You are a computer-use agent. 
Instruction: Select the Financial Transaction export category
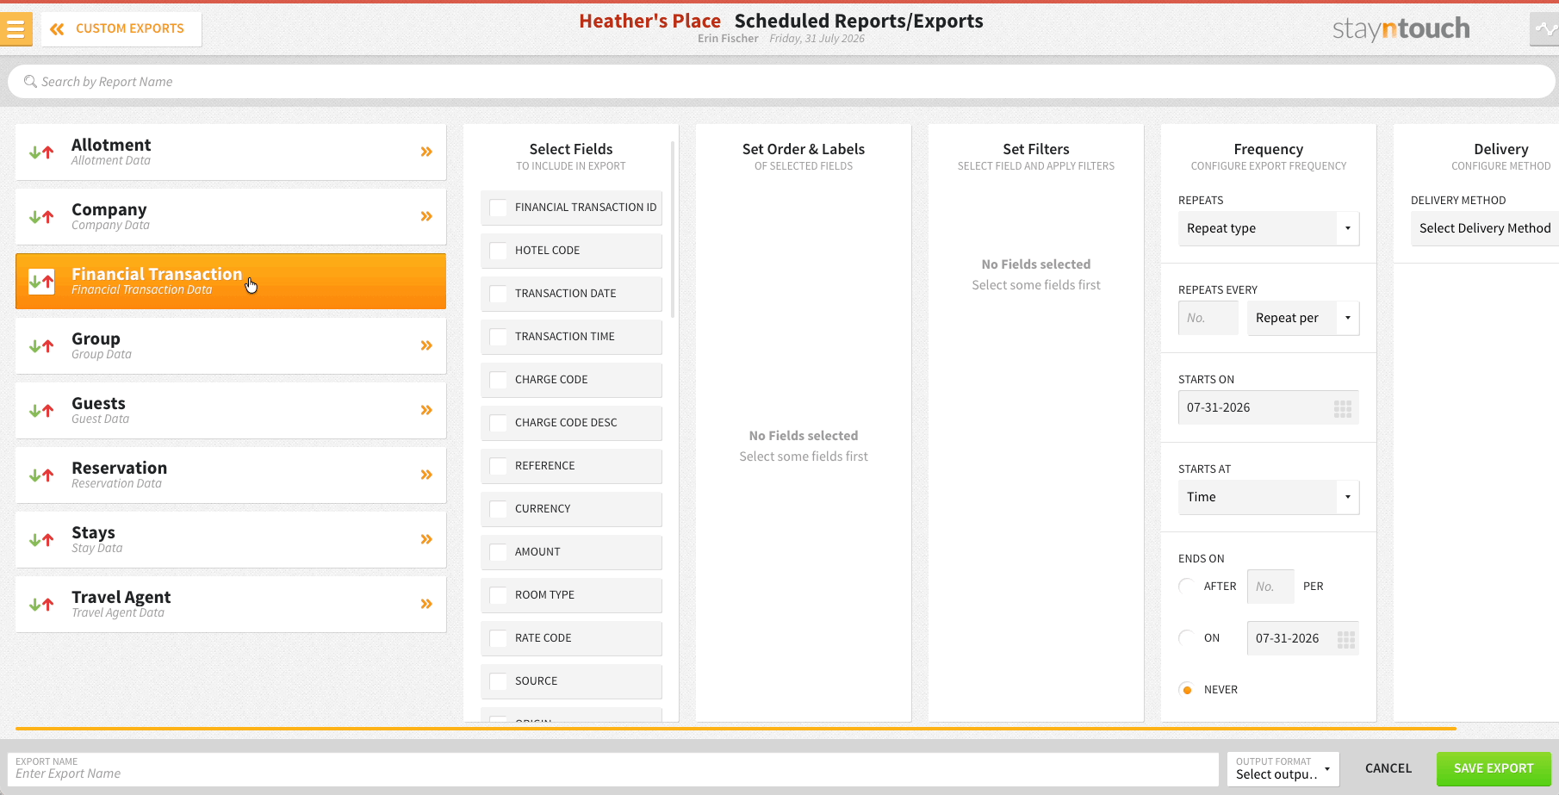tap(231, 281)
